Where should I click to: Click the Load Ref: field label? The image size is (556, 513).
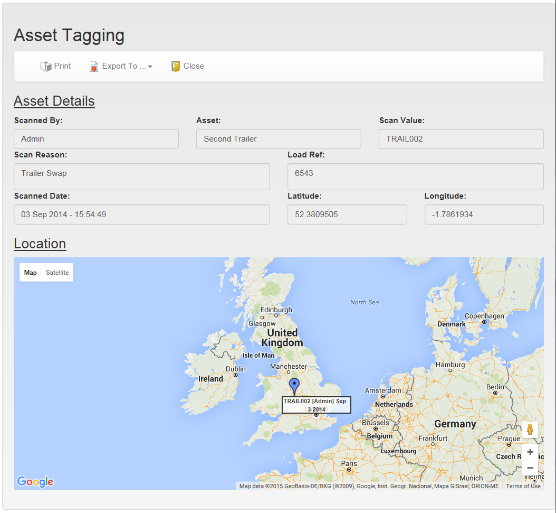pyautogui.click(x=306, y=155)
